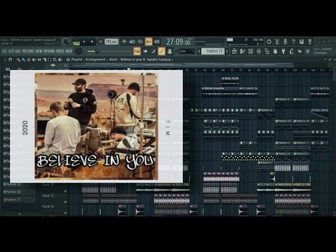Select the playlist zoom magnifier tool
Viewport: 336px width, 252px height.
pyautogui.click(x=55, y=59)
